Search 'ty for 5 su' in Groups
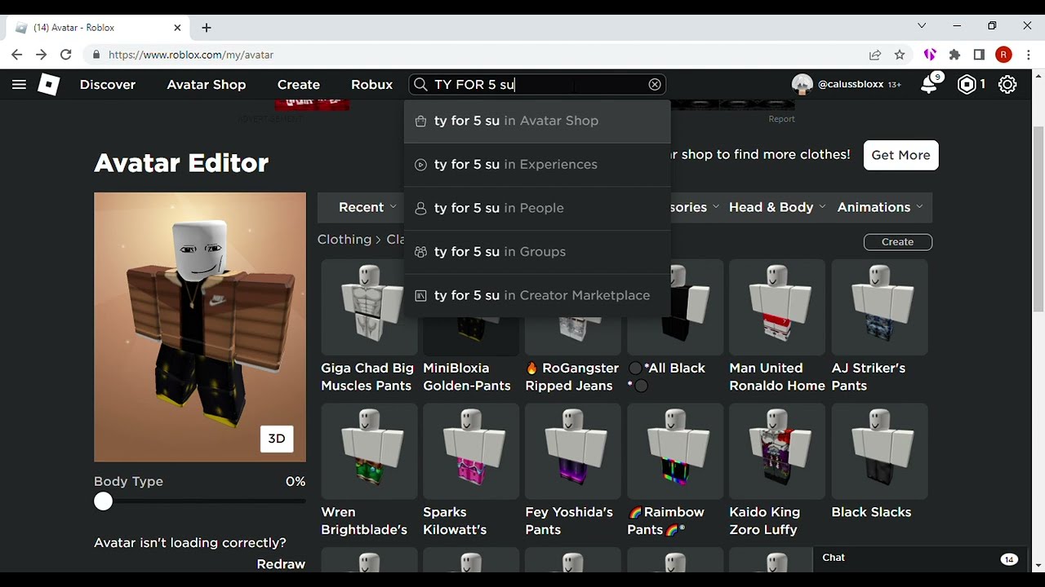 pyautogui.click(x=537, y=252)
